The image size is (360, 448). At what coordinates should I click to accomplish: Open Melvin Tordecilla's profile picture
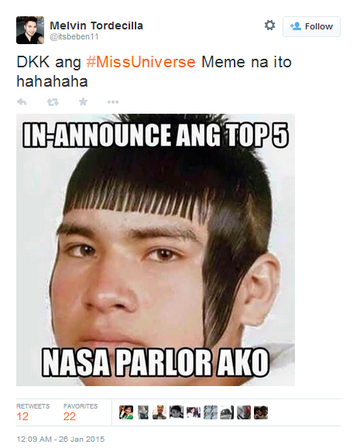coord(30,30)
